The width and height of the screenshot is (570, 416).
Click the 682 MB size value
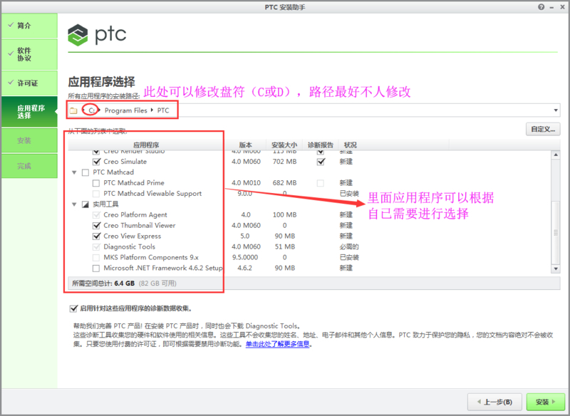point(284,183)
